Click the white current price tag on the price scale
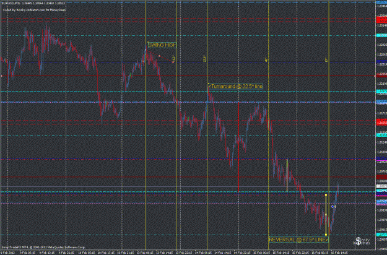 [381, 186]
